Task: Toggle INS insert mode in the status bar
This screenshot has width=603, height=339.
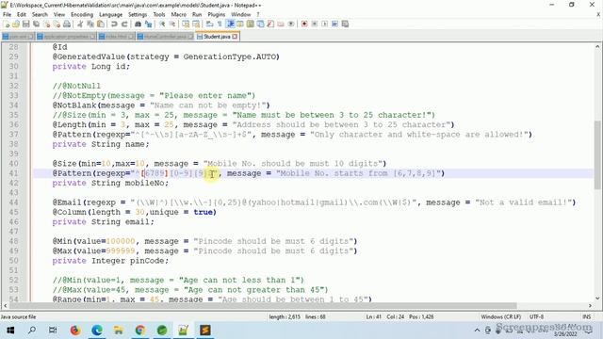Action: point(587,316)
